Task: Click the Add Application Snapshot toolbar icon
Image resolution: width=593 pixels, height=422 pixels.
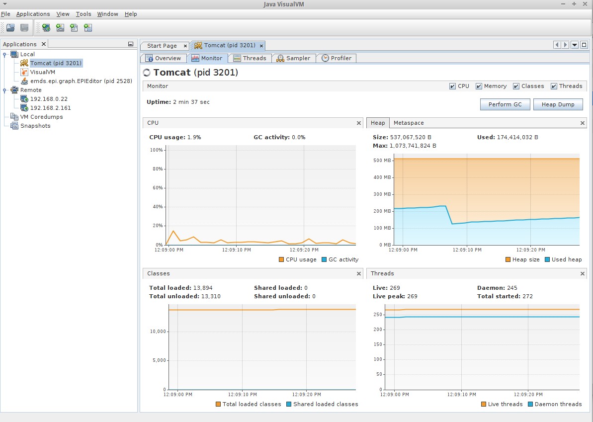Action: point(88,28)
